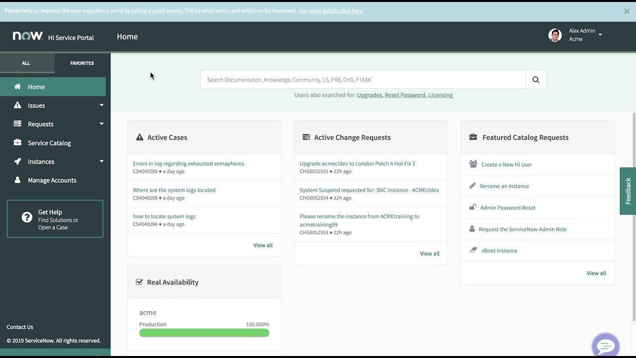Click the Home house icon in sidebar
Viewport: 636px width, 358px height.
tap(17, 87)
